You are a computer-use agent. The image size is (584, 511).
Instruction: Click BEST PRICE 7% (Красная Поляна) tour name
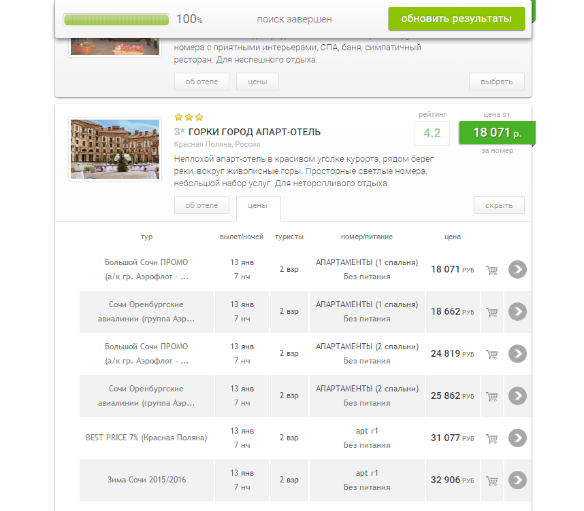click(146, 438)
